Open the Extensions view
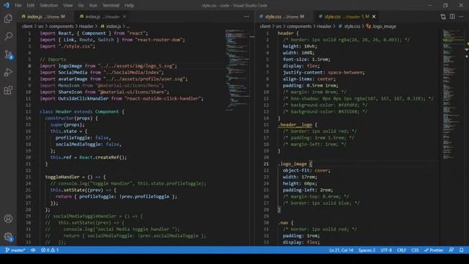469x264 pixels. tap(8, 90)
